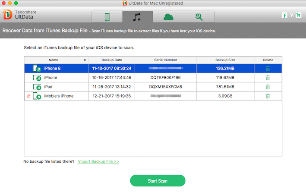
Task: Click the iPad device backup icon
Action: (x=37, y=87)
